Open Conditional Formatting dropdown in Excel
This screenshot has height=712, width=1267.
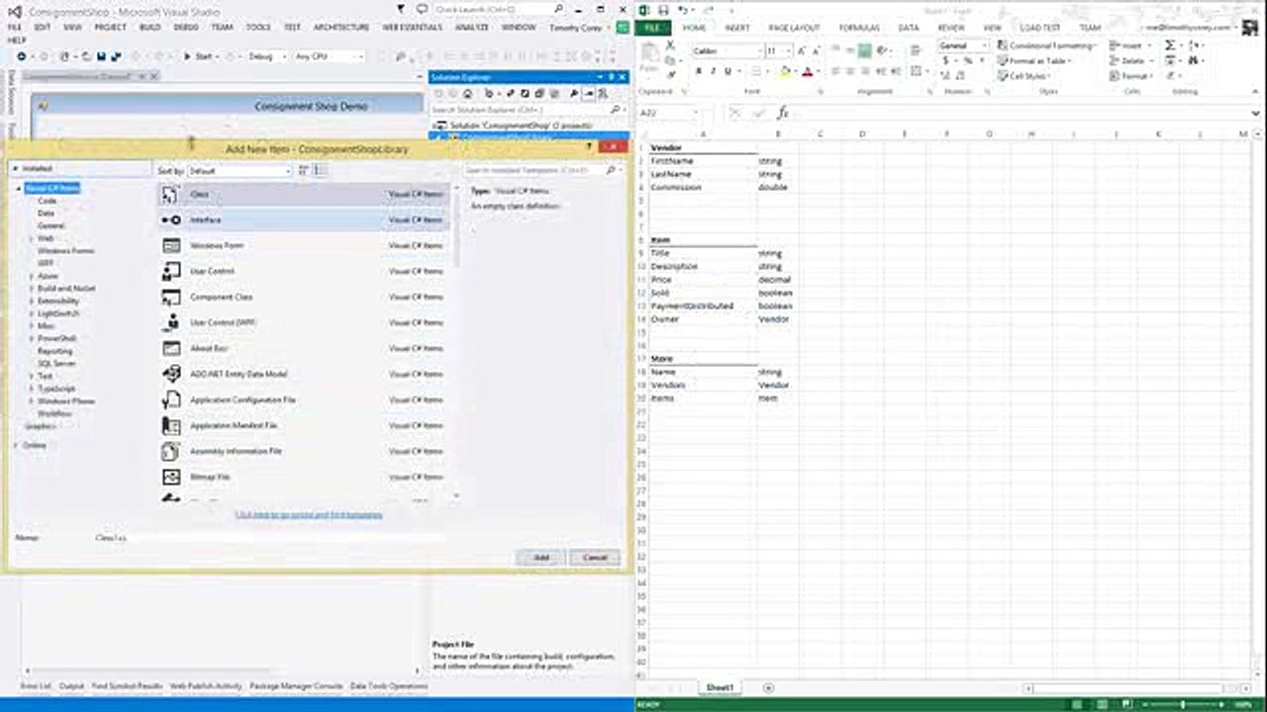pos(1047,45)
